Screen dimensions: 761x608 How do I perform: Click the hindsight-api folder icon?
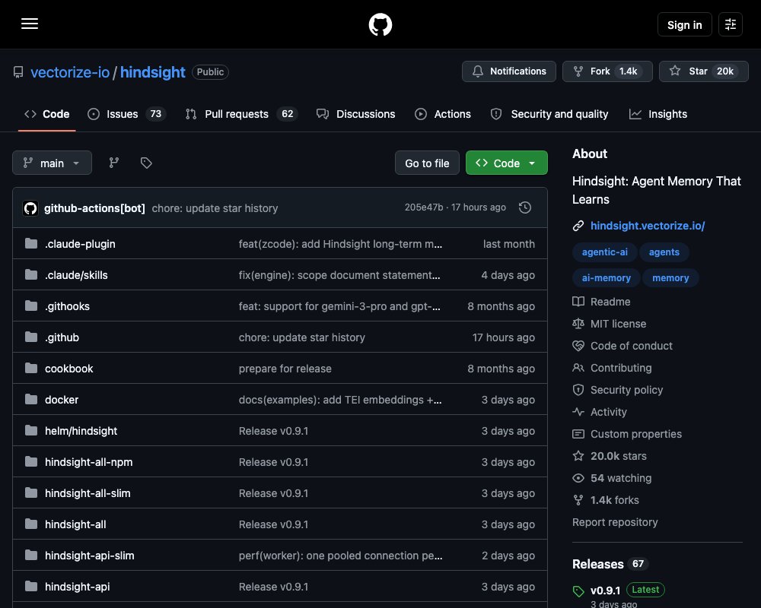(31, 586)
